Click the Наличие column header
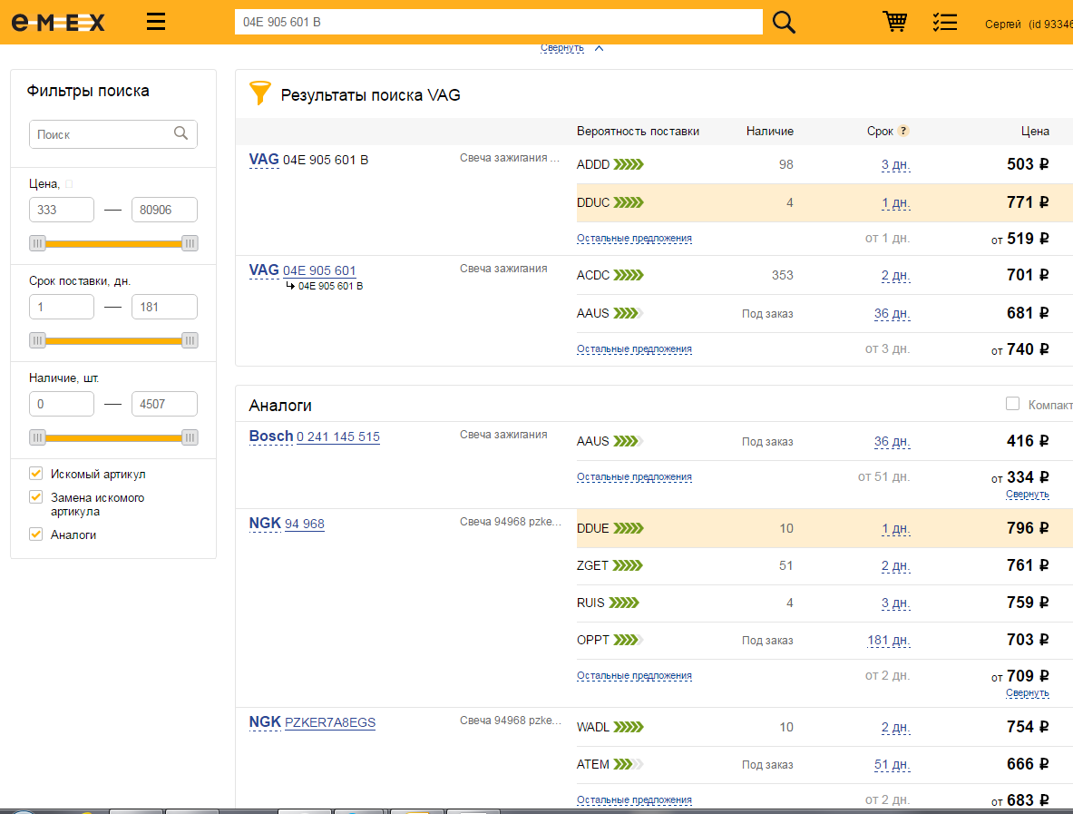This screenshot has height=814, width=1073. coord(770,131)
